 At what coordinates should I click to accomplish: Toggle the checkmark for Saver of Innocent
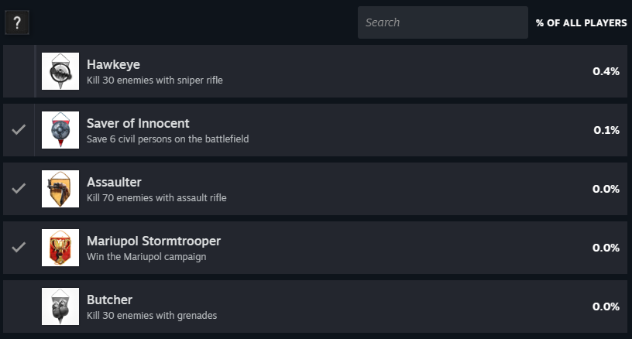19,130
